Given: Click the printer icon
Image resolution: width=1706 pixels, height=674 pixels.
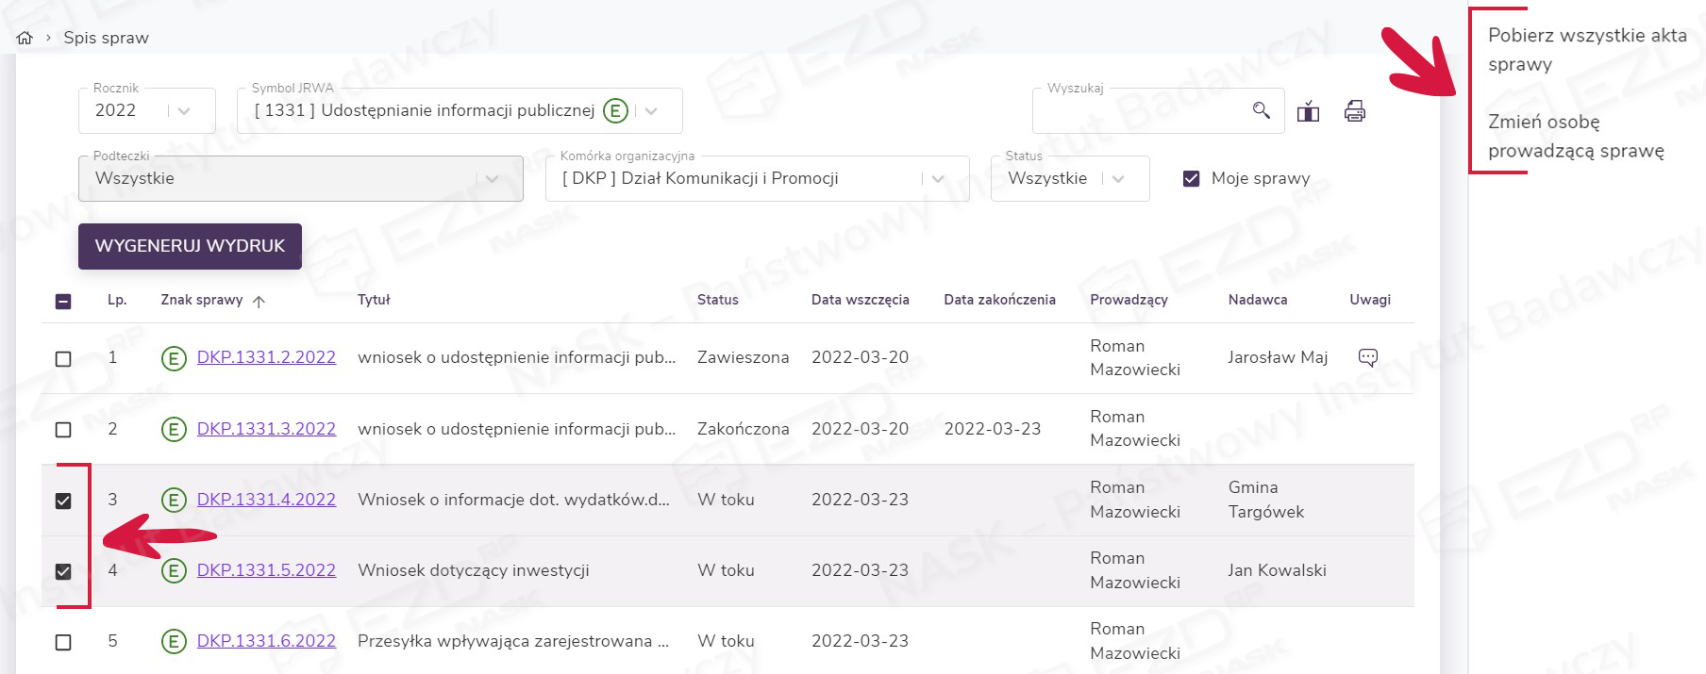Looking at the screenshot, I should click(1354, 111).
